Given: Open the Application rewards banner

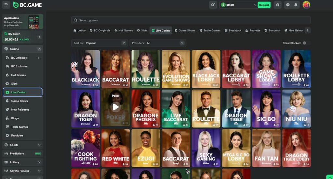Looking at the screenshot, I should pos(22,21).
